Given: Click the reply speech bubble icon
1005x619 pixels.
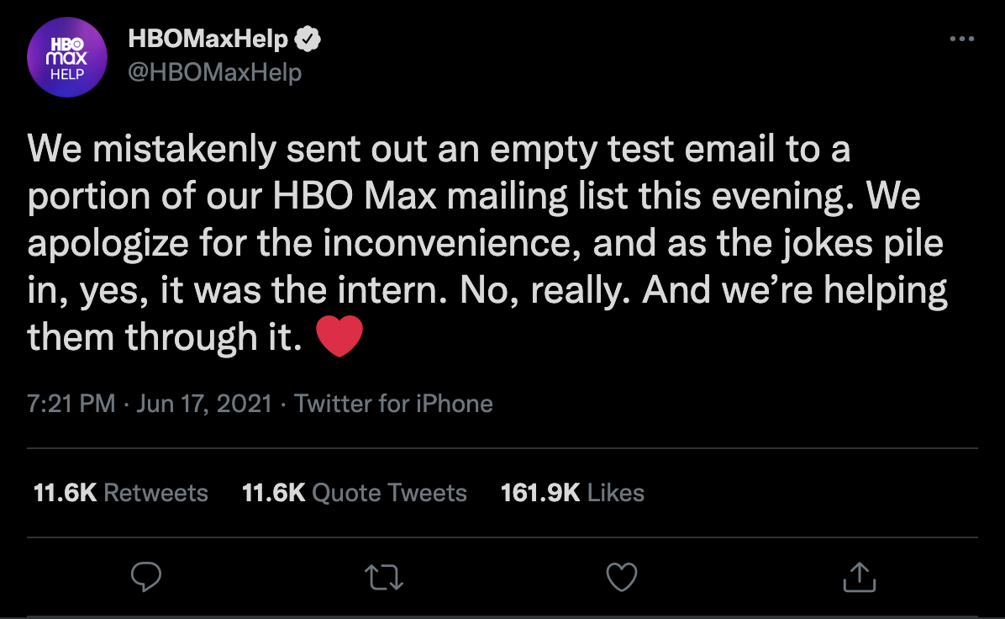Looking at the screenshot, I should click(x=146, y=577).
